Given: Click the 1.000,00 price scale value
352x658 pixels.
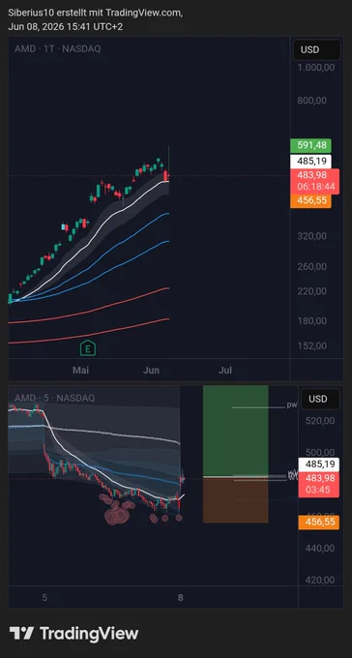Looking at the screenshot, I should pos(316,68).
